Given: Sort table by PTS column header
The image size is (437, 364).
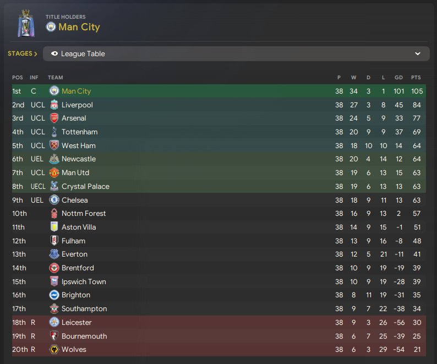Looking at the screenshot, I should point(416,78).
